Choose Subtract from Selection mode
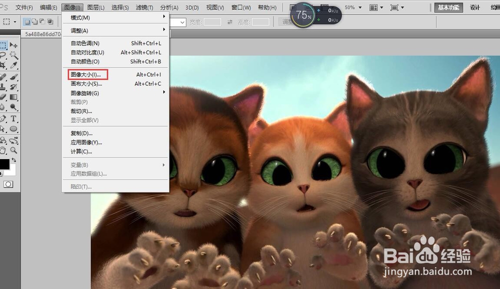 click(x=42, y=21)
